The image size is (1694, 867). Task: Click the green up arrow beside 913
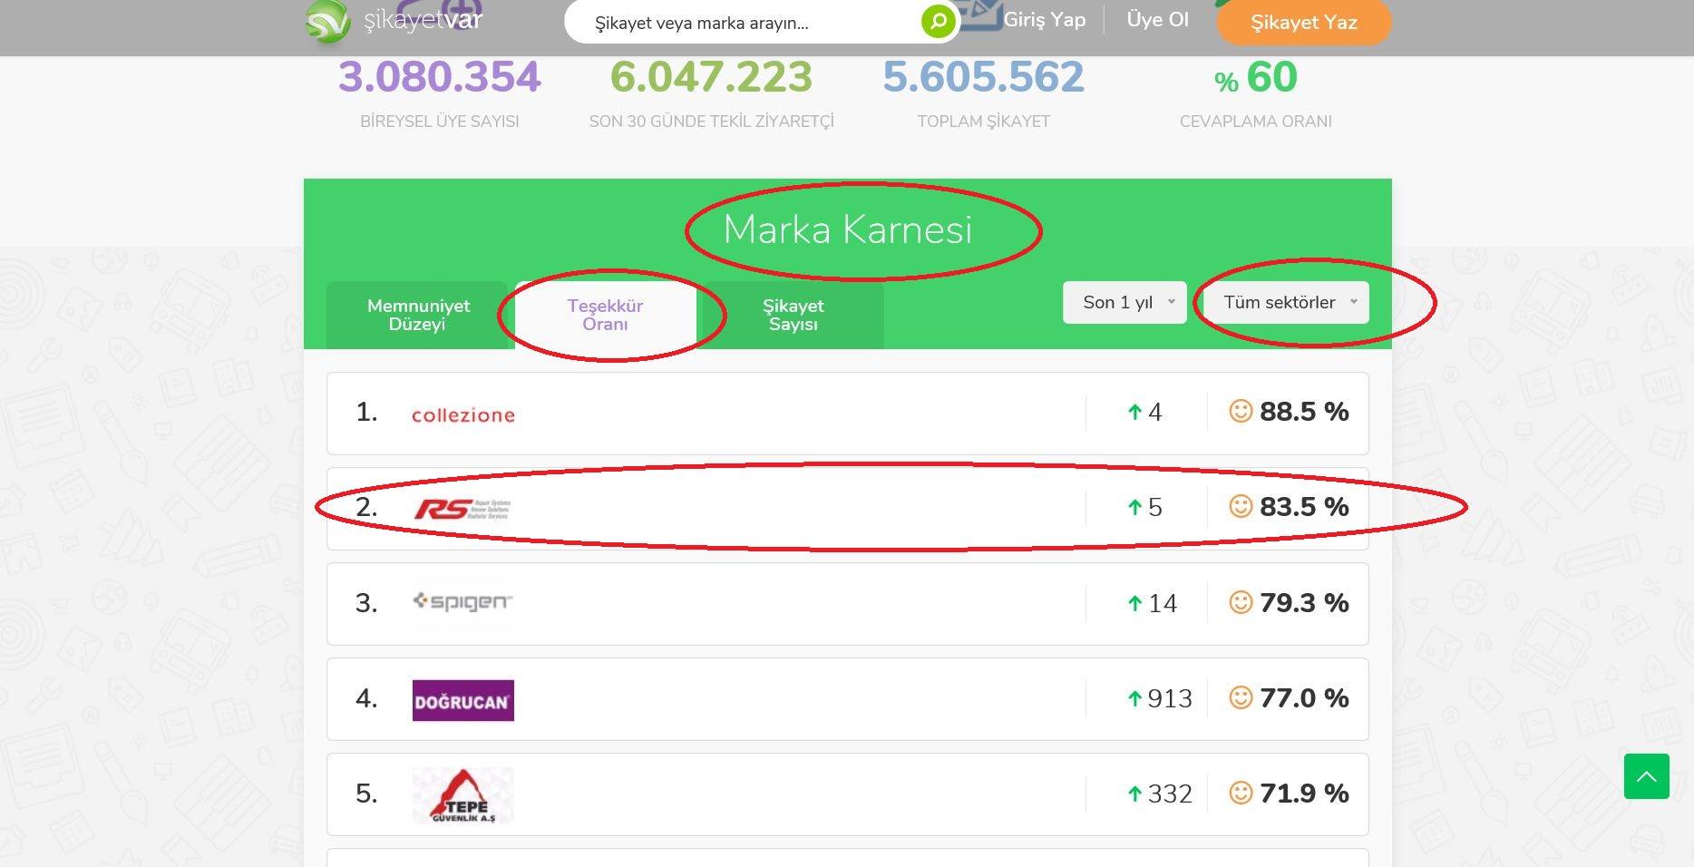pos(1134,698)
